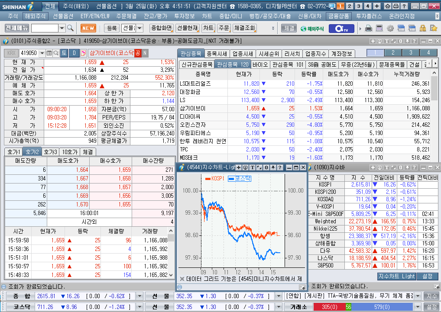Click the 지수 button by news ticker

click(432, 296)
